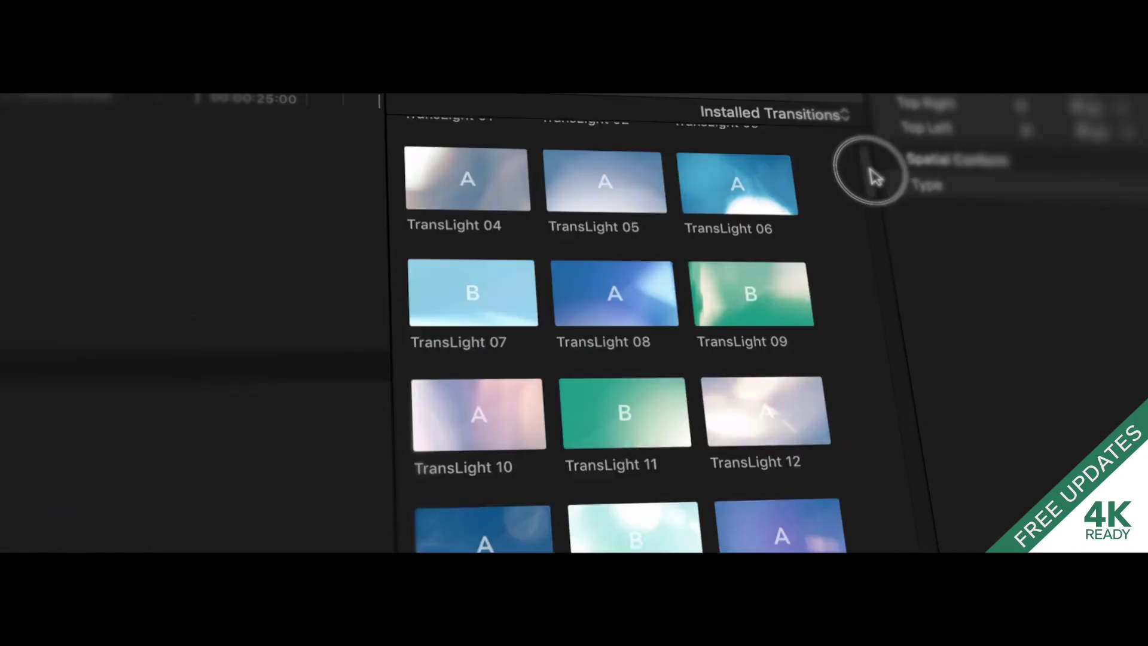Select the bottom-left dark blue A thumbnail
This screenshot has height=646, width=1148.
pyautogui.click(x=484, y=529)
